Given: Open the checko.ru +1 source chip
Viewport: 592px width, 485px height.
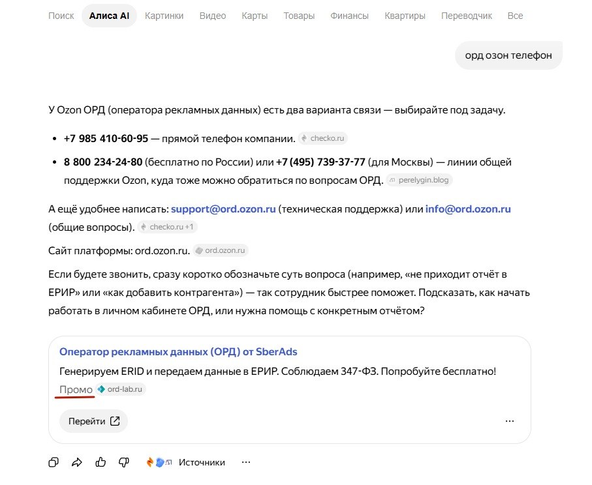Looking at the screenshot, I should coord(167,227).
